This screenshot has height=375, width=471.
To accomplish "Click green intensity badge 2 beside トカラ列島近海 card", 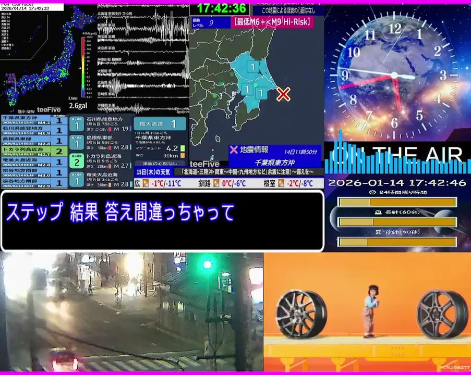I will click(77, 161).
